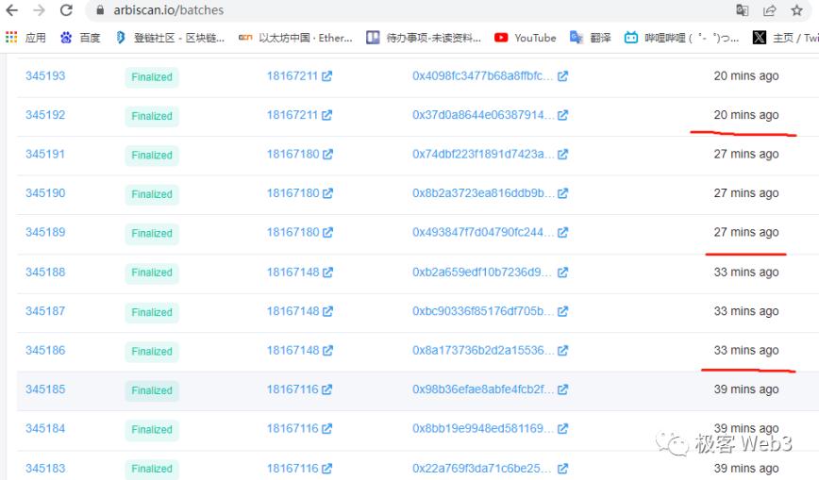Focus the arbiscan.io/batches address bar

(x=377, y=10)
